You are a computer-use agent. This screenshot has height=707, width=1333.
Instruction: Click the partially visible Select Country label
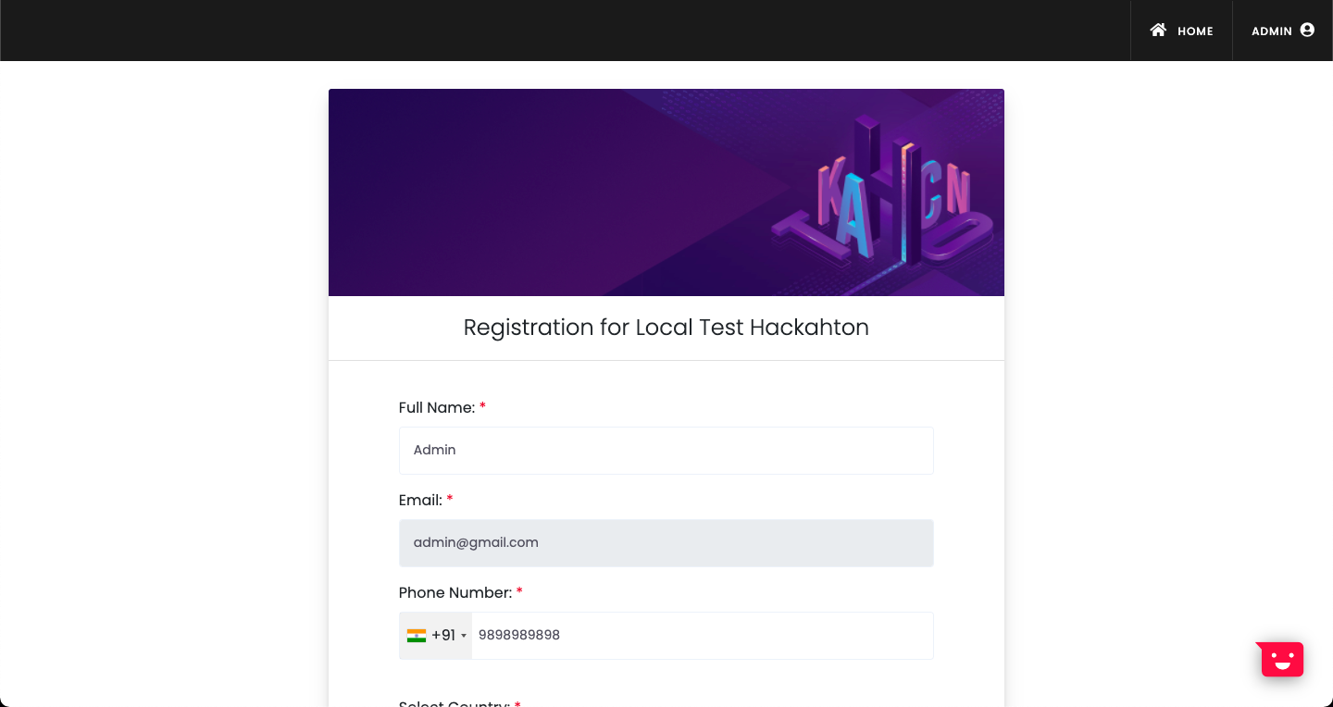454,703
